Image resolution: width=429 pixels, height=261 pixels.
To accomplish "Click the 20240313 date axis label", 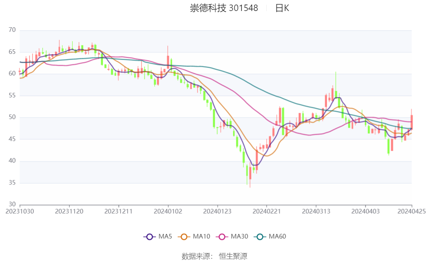I will click(316, 211).
